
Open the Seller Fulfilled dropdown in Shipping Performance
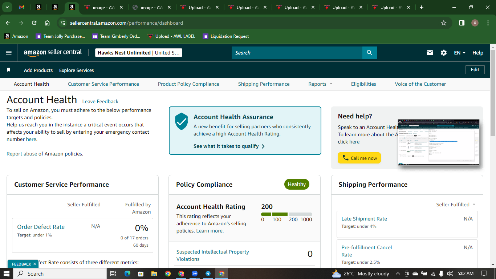coord(456,205)
